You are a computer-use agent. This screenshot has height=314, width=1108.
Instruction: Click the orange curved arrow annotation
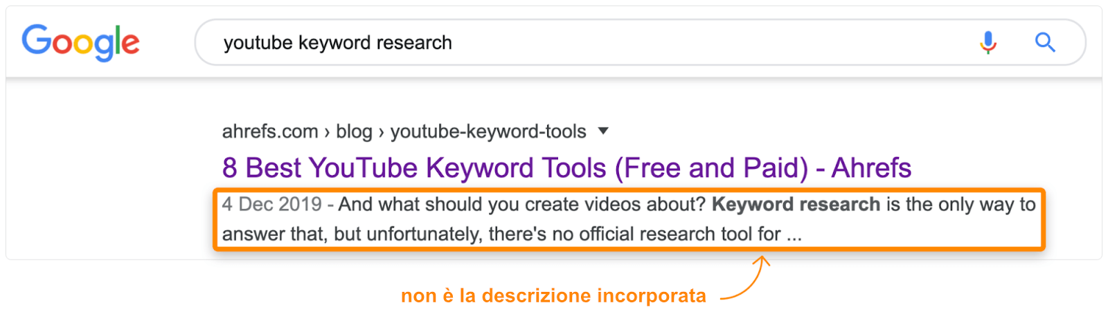click(747, 281)
